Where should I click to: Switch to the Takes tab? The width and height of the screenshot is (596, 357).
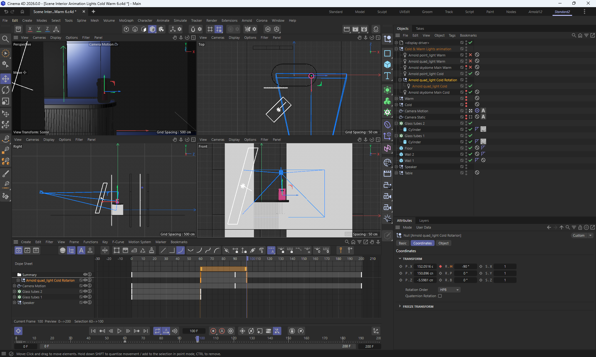tap(420, 29)
